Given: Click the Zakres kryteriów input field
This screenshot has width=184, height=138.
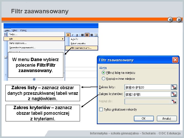Looking at the screenshot, I should coord(148,94).
